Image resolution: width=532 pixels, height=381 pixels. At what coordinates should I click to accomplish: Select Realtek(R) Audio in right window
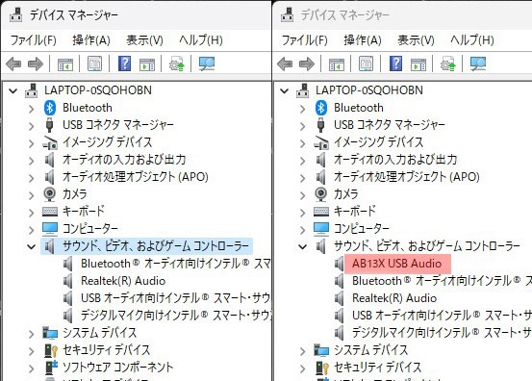[x=394, y=298]
